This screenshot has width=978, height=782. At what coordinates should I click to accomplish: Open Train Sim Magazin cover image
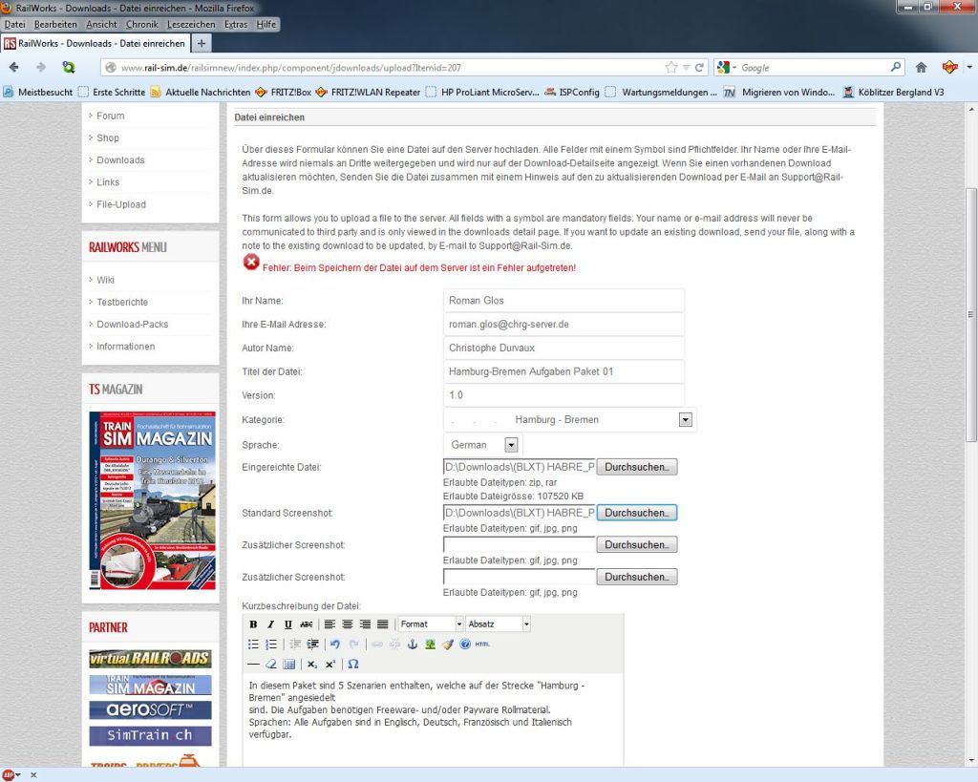coord(152,500)
